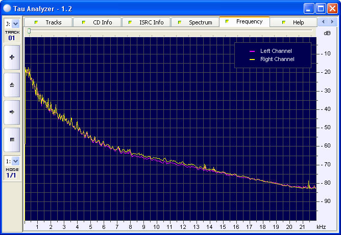
Task: Click the Tau Analyzer title bar icon
Action: 8,9
